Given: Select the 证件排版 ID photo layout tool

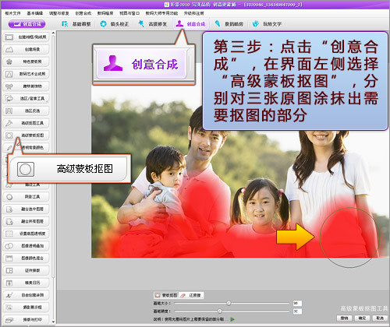Looking at the screenshot, I should pos(26,270).
